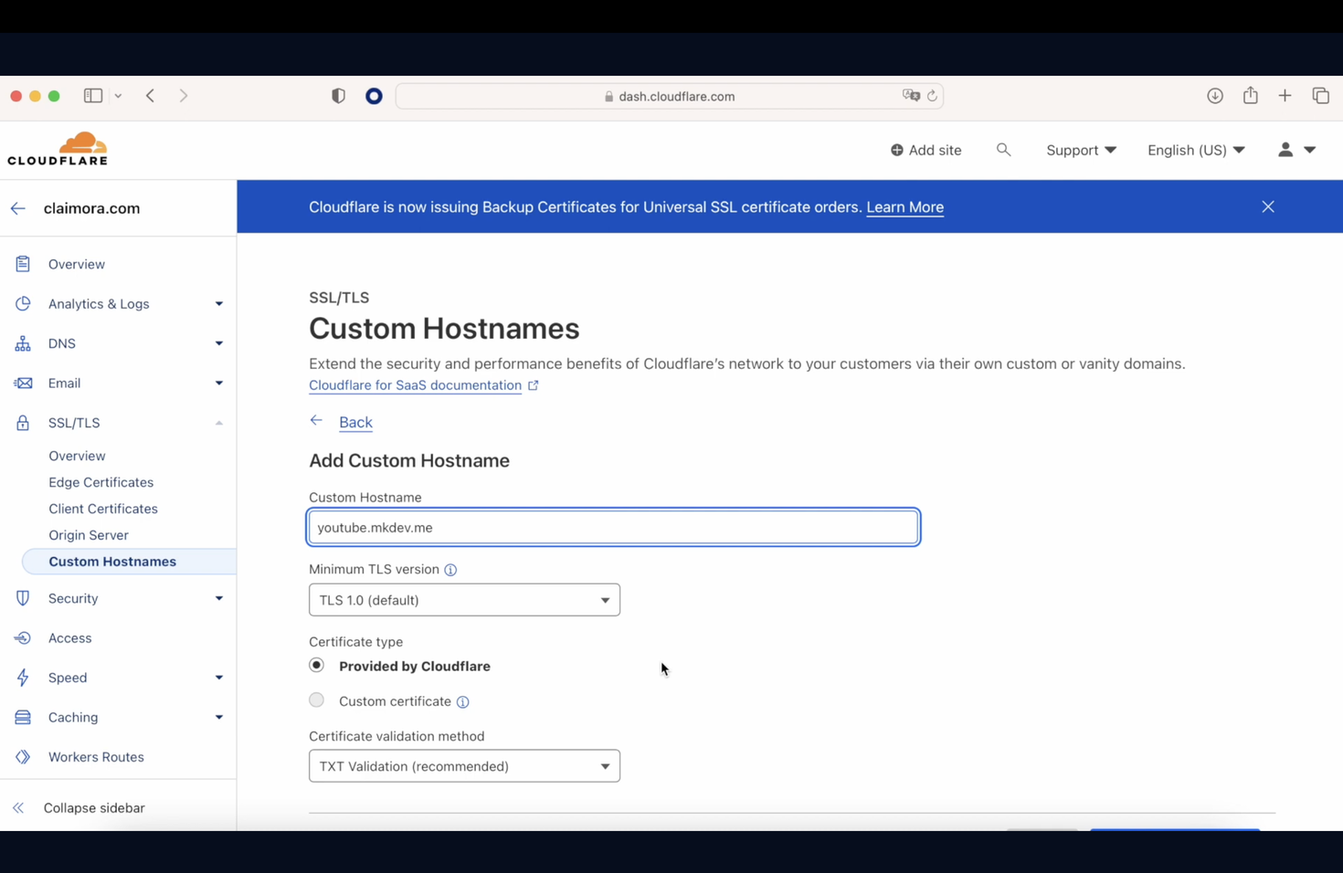The width and height of the screenshot is (1343, 873).
Task: Click the privacy shield icon in toolbar
Action: tap(339, 96)
